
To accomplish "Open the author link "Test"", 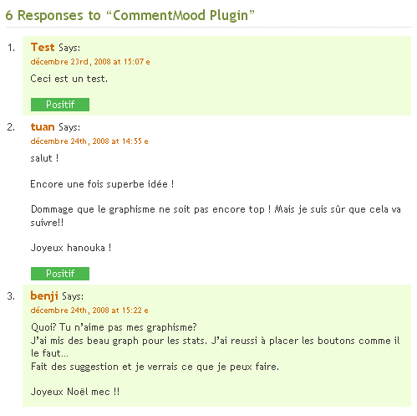I will [x=43, y=47].
